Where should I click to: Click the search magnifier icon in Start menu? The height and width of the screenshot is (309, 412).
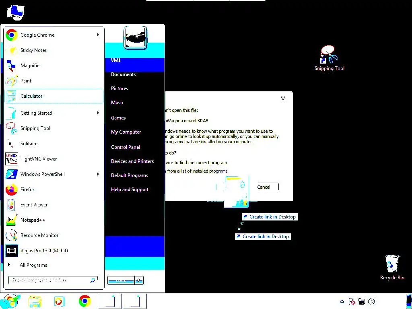pyautogui.click(x=93, y=280)
